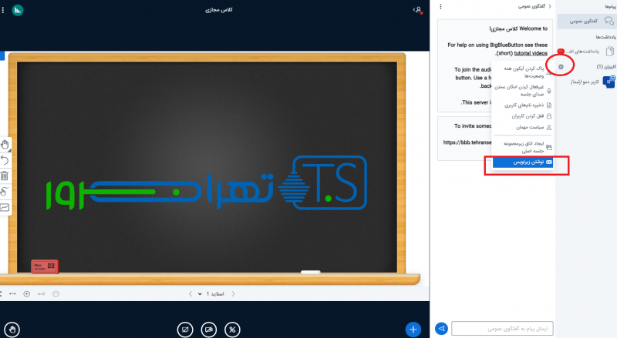
Task: Select the pan hand tool on whiteboard
Action: tap(5, 144)
